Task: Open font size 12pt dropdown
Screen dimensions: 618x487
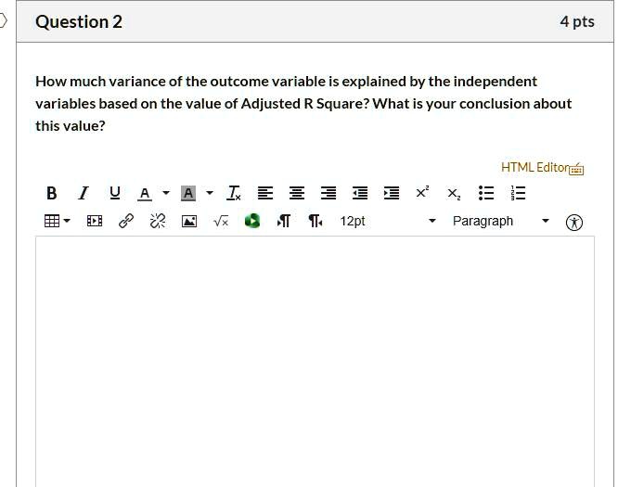Action: click(x=388, y=221)
